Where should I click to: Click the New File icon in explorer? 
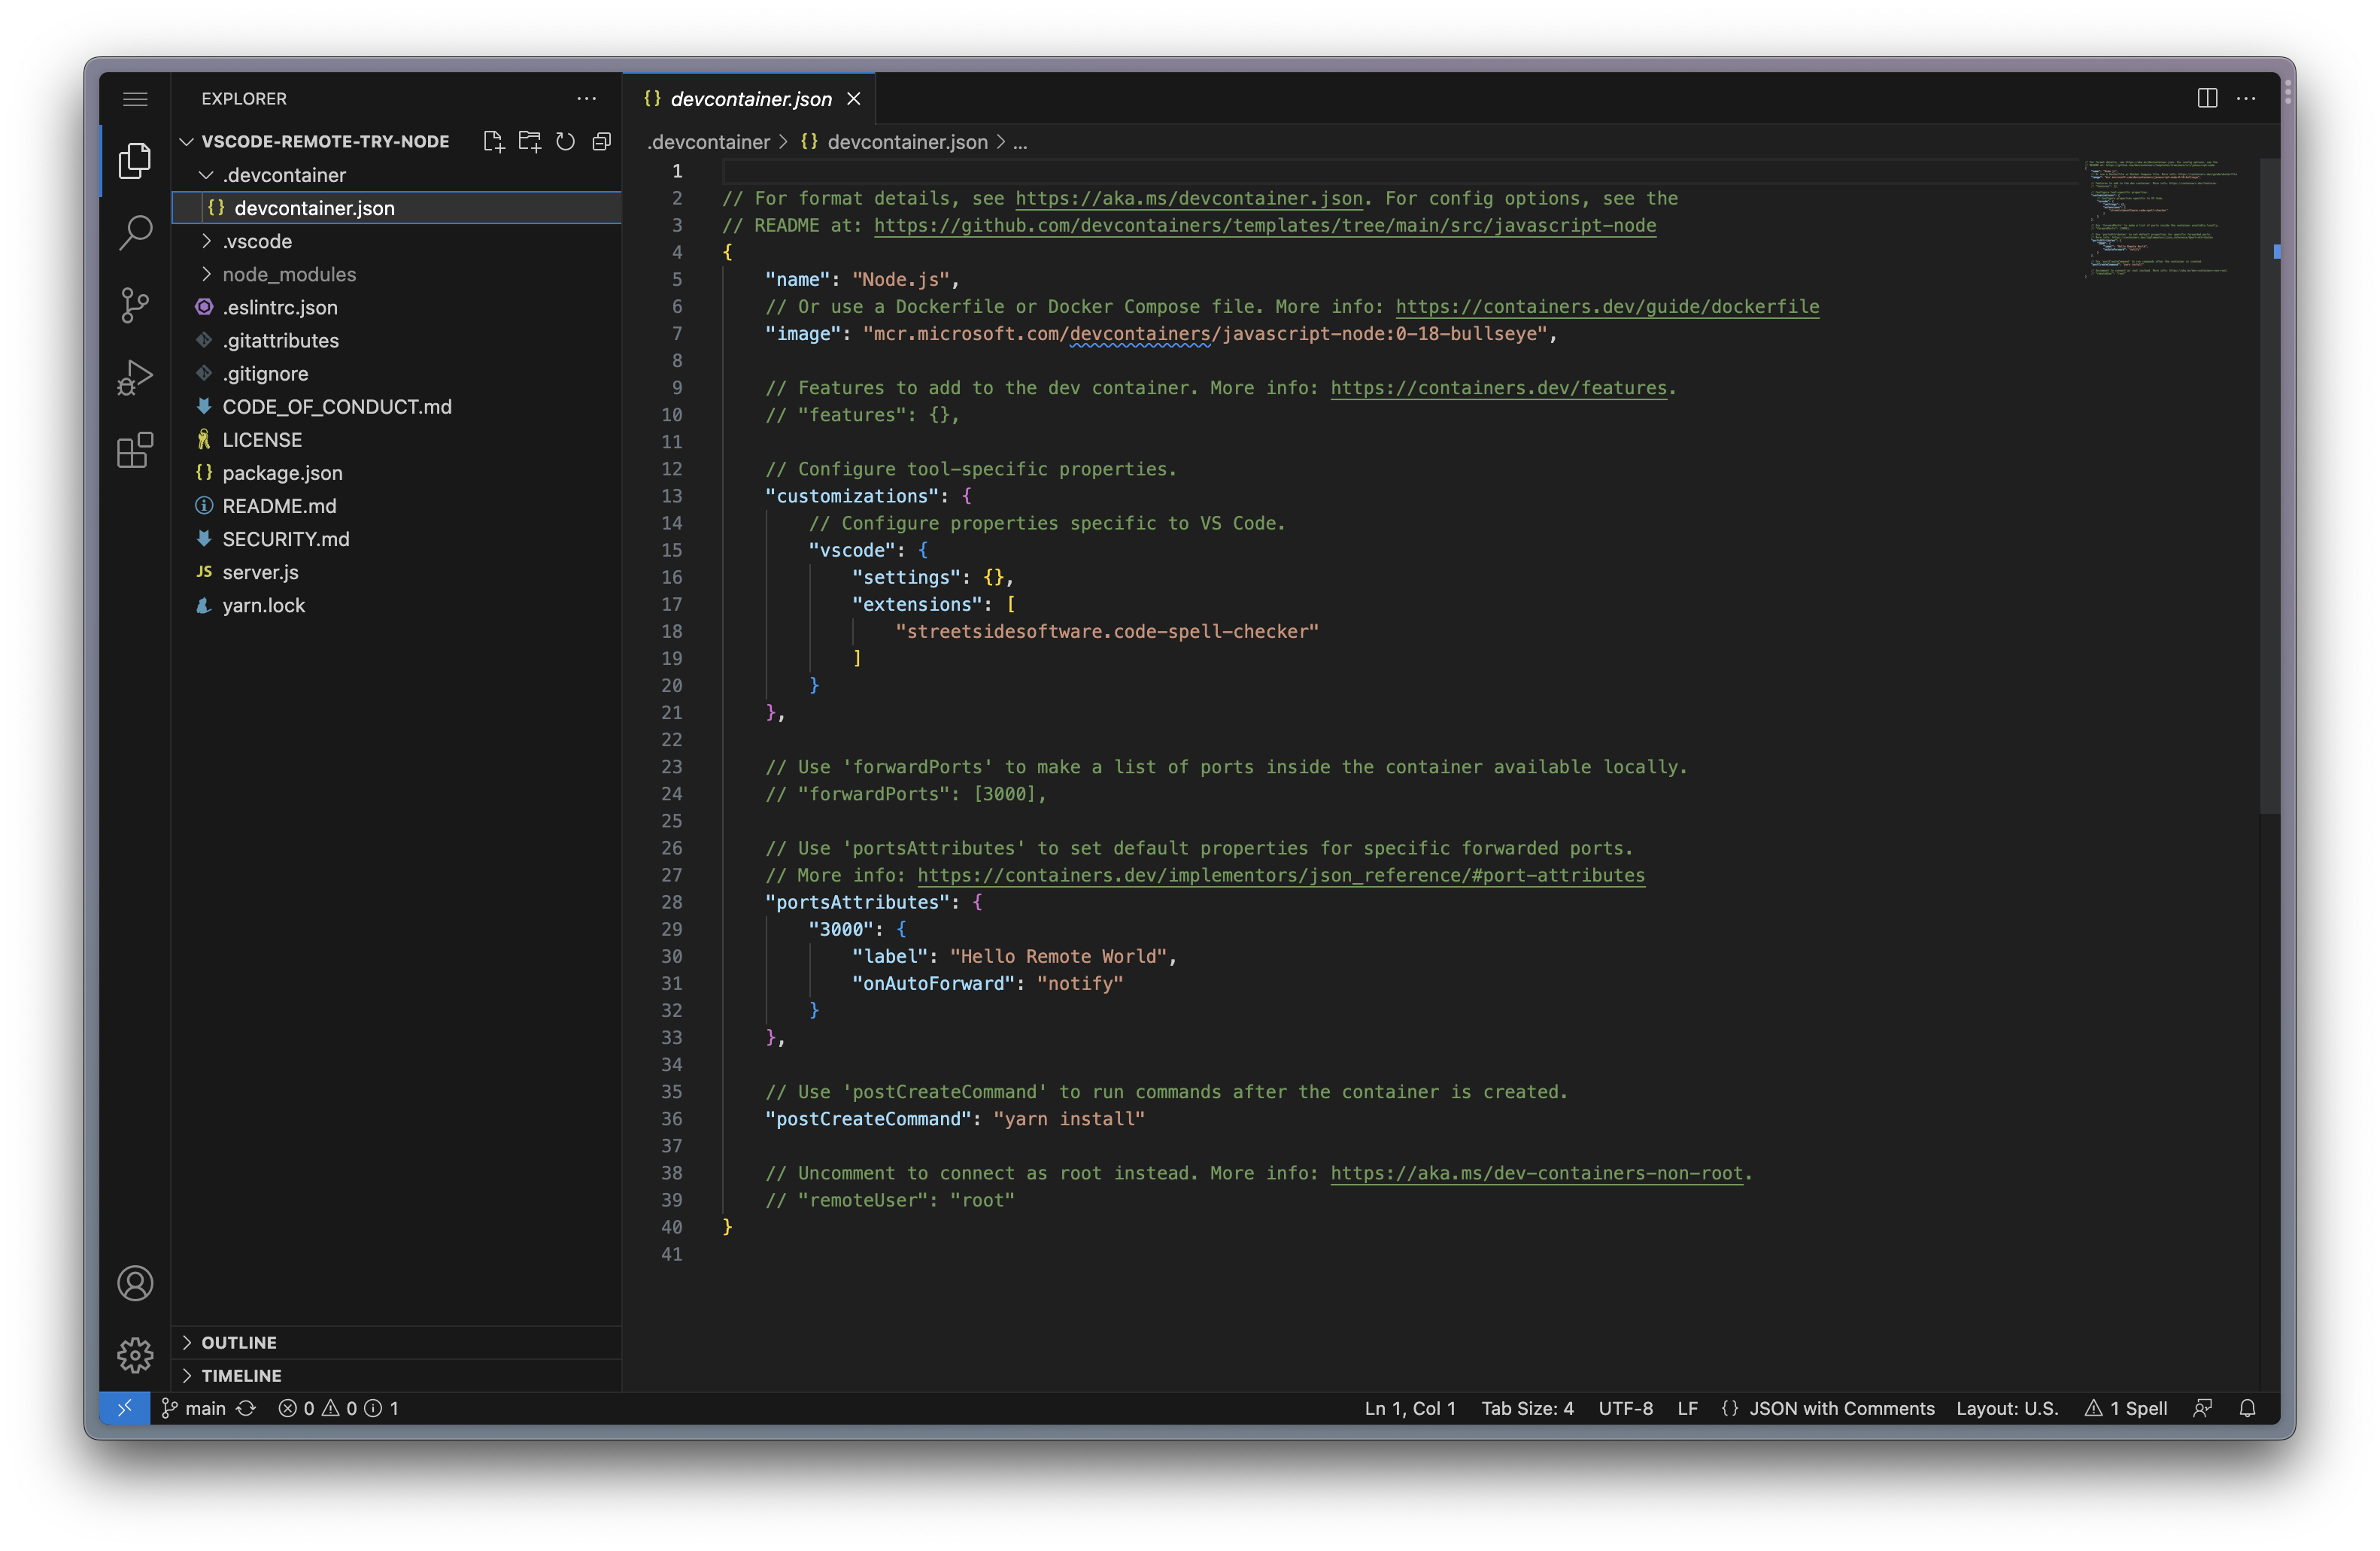tap(493, 141)
